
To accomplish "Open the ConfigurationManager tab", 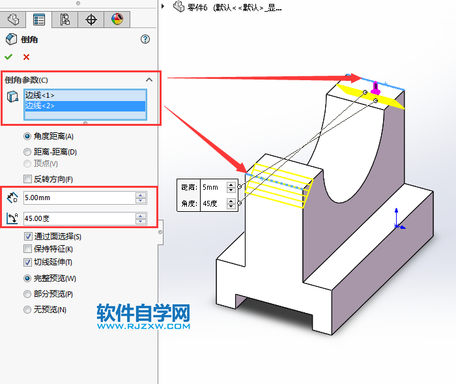I will point(65,20).
